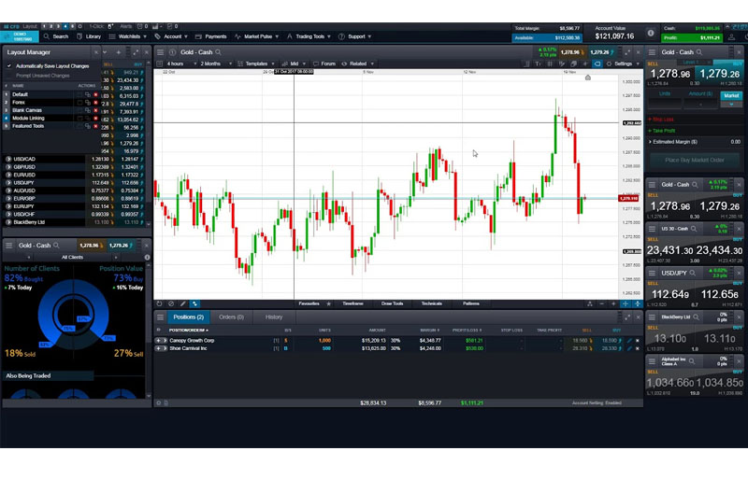Open the Technicals tab below chart
748x479 pixels.
point(431,303)
